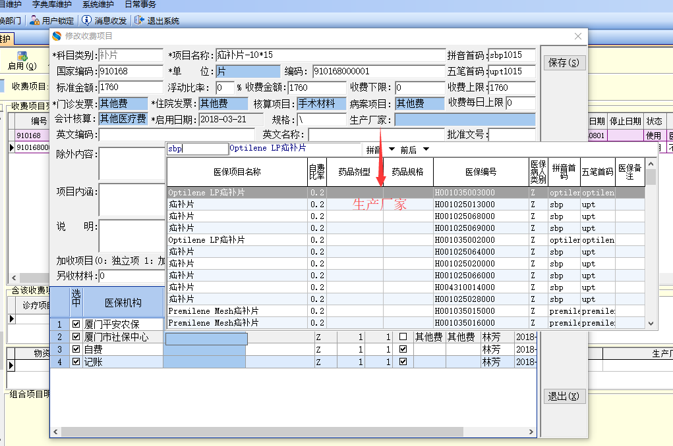Open the 单位 combo box

[x=248, y=72]
